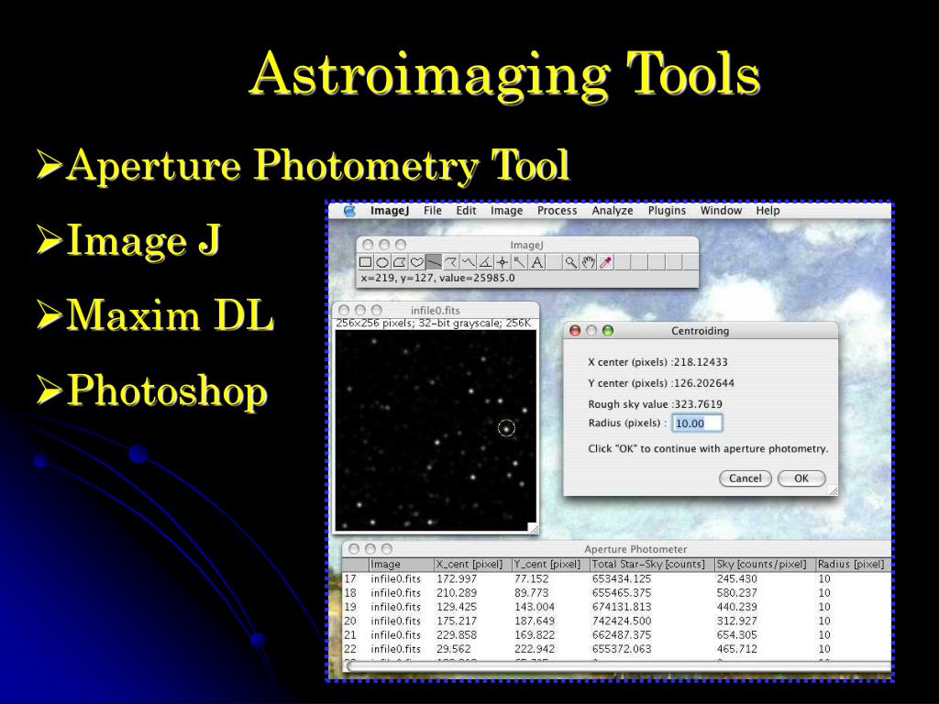Image resolution: width=939 pixels, height=704 pixels.
Task: Select the Color picker eyedropper tool
Action: (x=606, y=262)
